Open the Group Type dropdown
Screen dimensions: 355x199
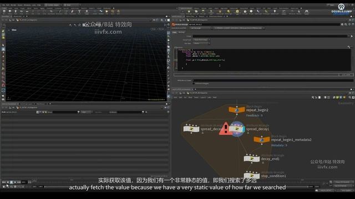201,40
